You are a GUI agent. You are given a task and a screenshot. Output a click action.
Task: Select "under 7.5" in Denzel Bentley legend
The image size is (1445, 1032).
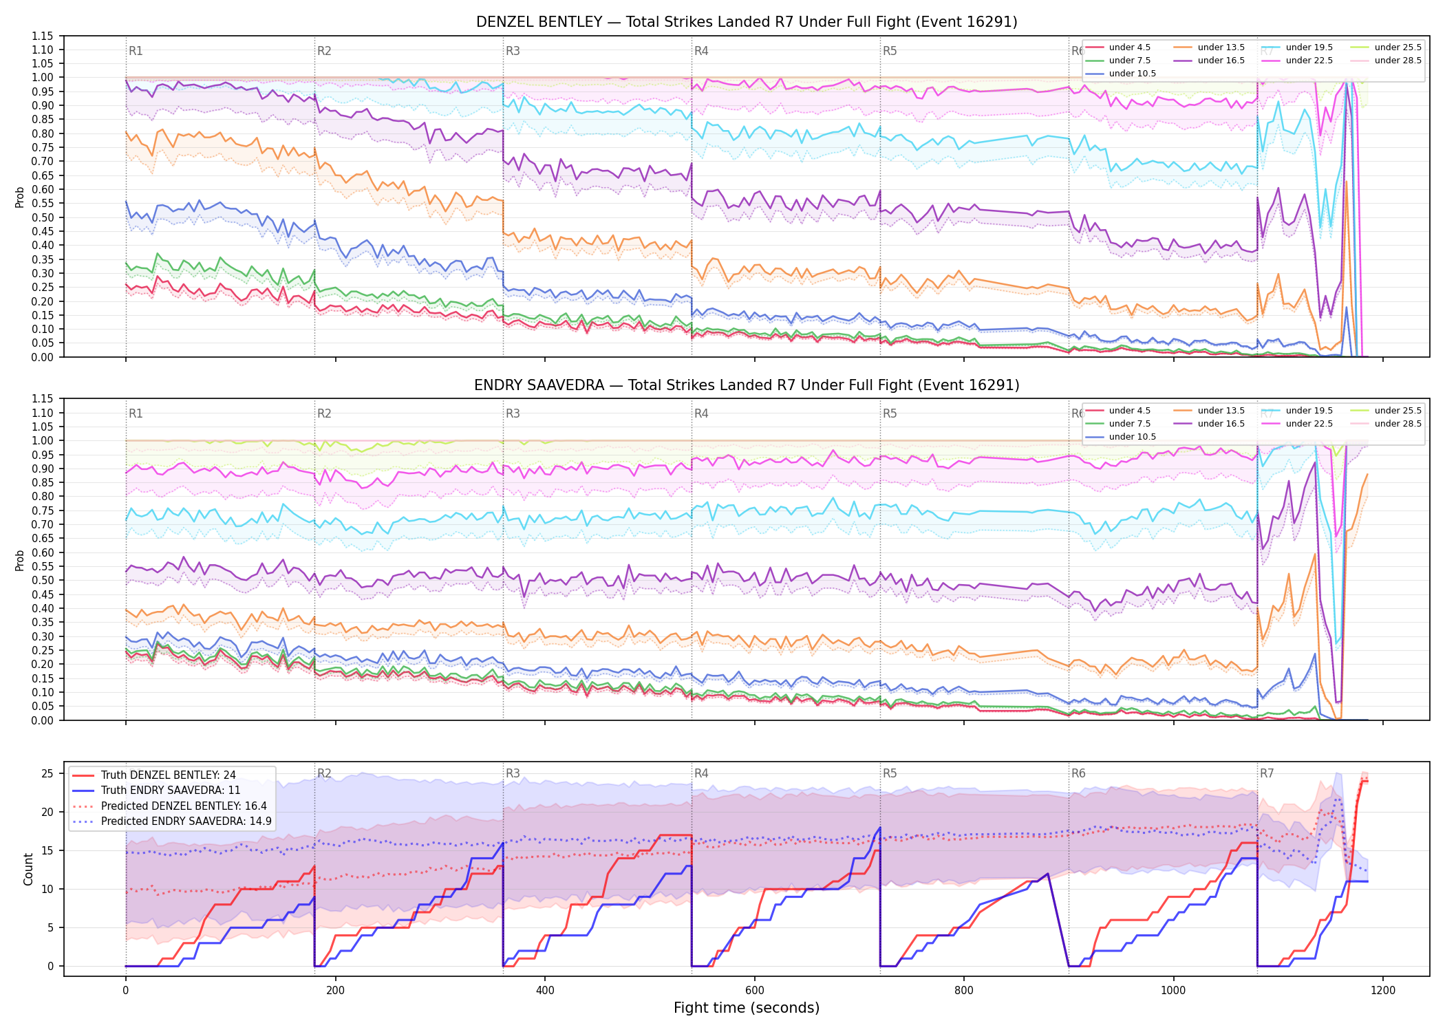point(1129,61)
